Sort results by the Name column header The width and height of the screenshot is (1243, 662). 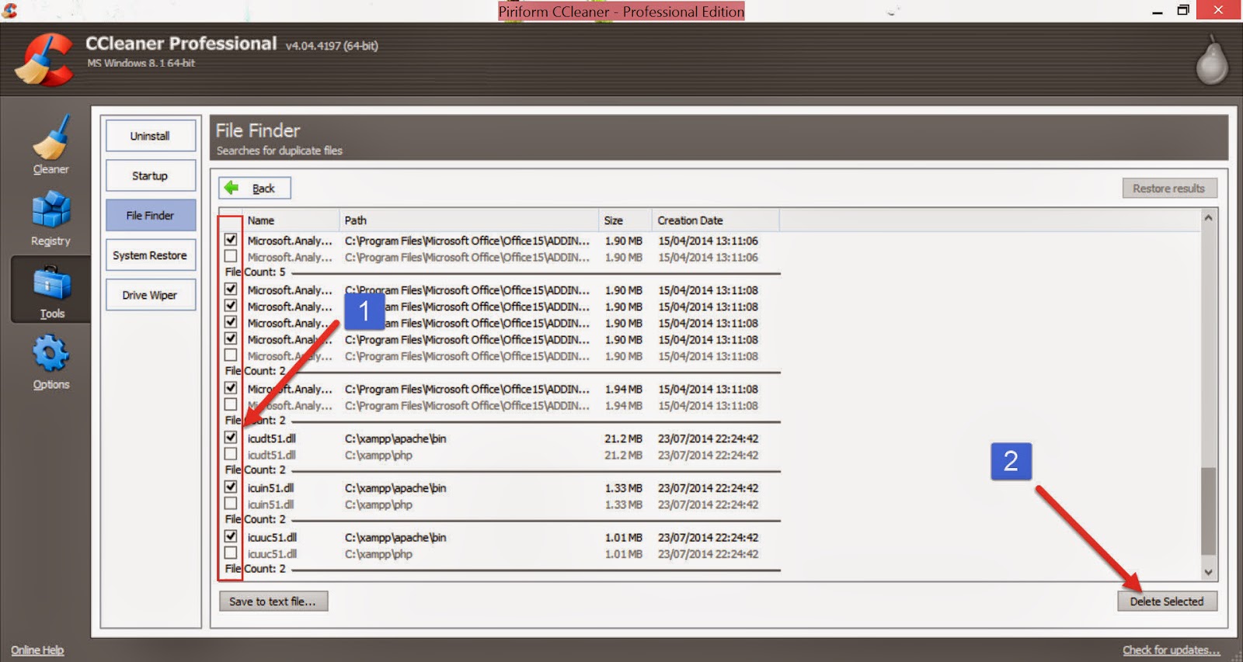tap(291, 220)
